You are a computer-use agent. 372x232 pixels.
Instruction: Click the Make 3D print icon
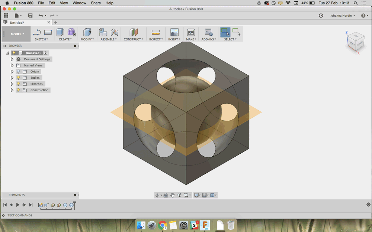191,32
